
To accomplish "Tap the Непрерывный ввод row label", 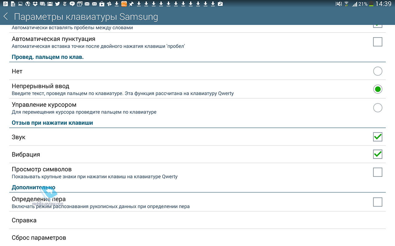I will coord(40,86).
